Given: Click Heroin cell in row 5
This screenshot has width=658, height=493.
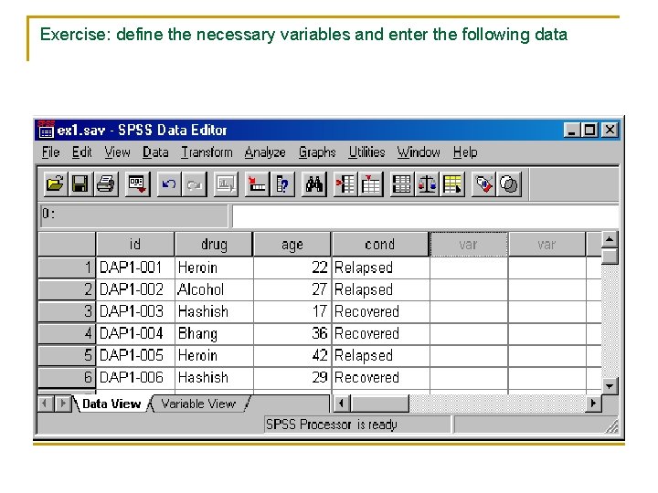Looking at the screenshot, I should 214,355.
